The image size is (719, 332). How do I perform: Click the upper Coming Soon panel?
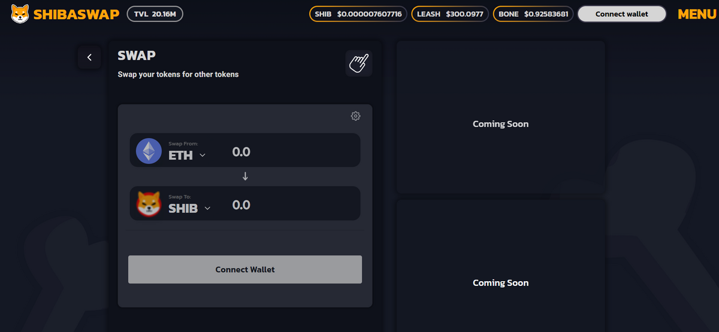tap(501, 117)
